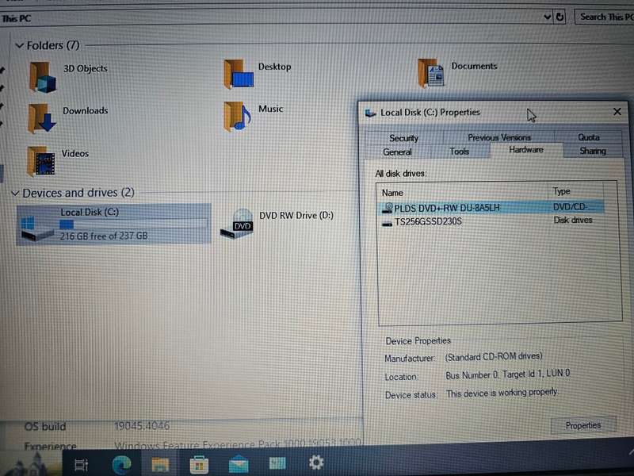Open Settings gear in the taskbar
This screenshot has height=476, width=634.
pyautogui.click(x=316, y=462)
